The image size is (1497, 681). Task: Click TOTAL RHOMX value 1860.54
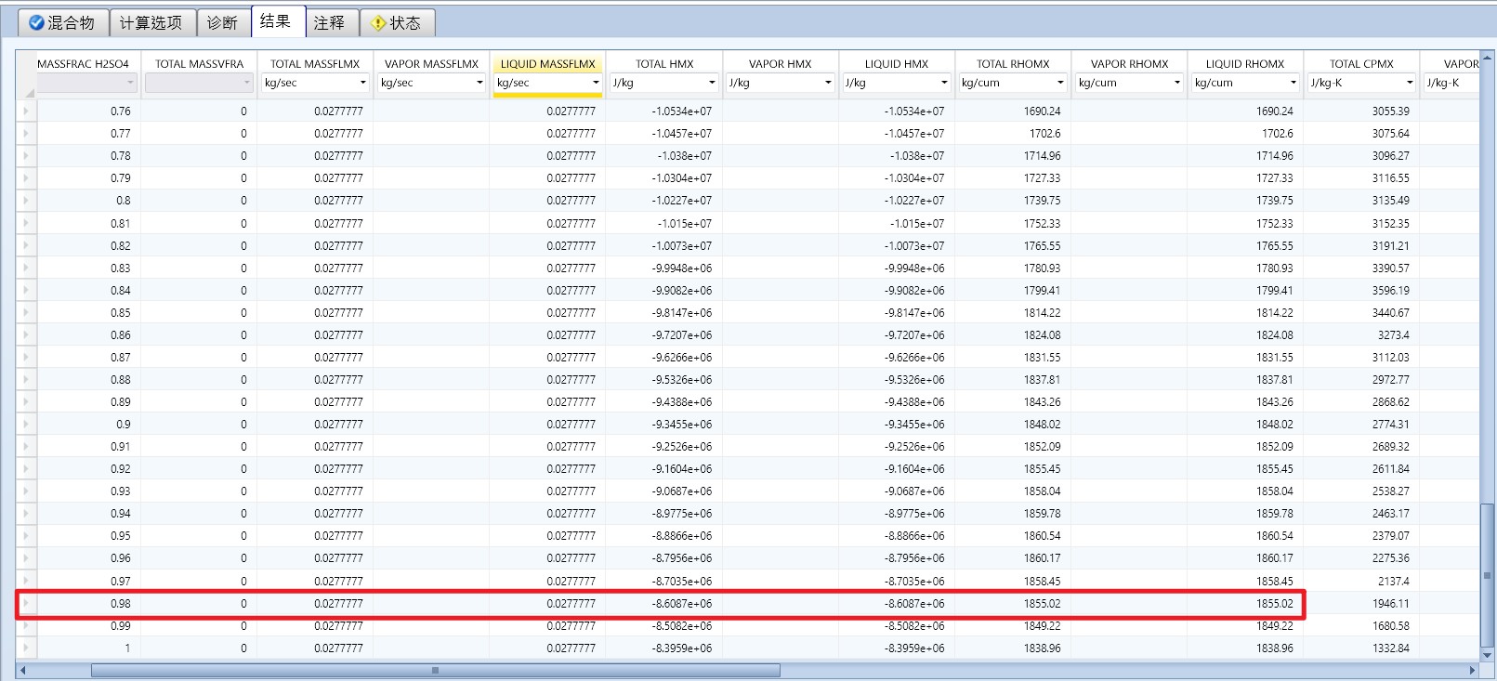click(1042, 535)
